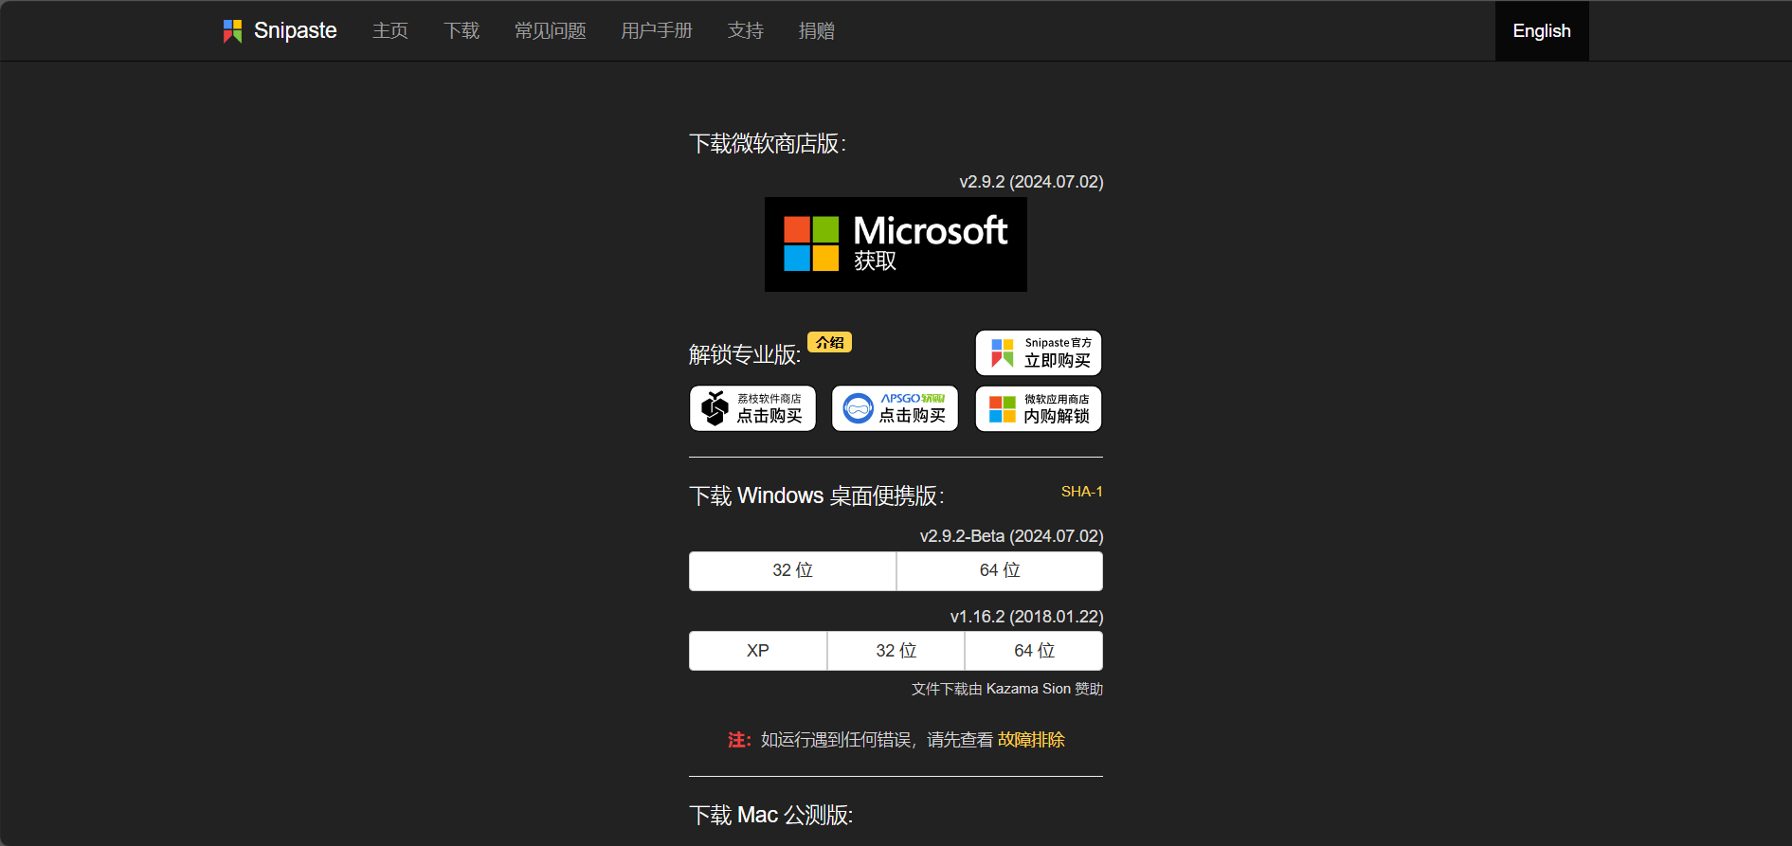The width and height of the screenshot is (1792, 846).
Task: Download v1.16.2 32 位 version
Action: (896, 651)
